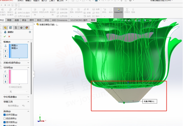Click the green connector handle on the lower profile

(124, 103)
